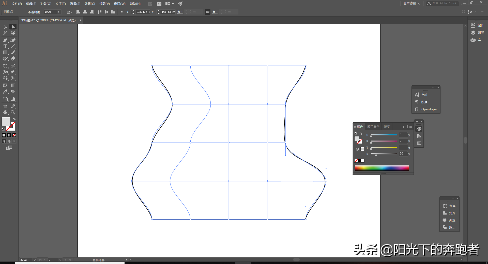
Task: Open 文件(F) menu
Action: (17, 4)
